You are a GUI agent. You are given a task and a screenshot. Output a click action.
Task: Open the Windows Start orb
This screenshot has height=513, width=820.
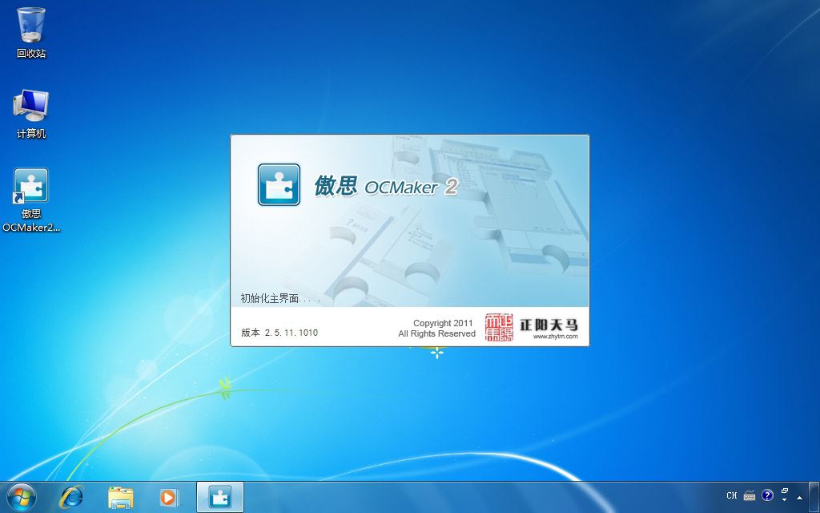click(22, 497)
